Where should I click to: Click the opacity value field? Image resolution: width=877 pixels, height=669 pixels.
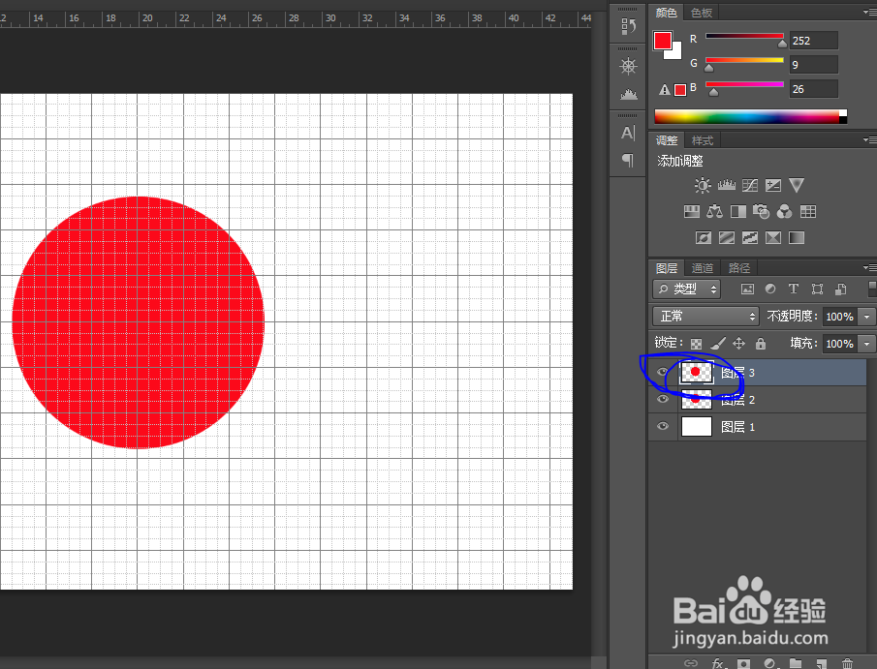click(x=840, y=317)
